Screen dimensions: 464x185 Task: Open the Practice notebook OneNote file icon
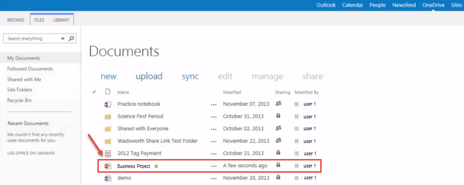108,104
